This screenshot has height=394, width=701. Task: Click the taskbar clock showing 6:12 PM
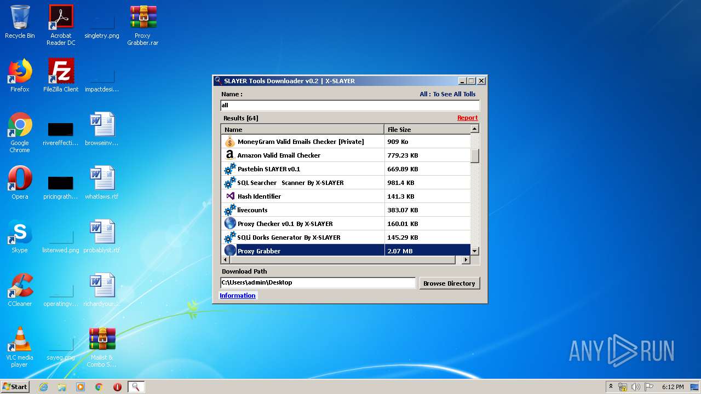[x=673, y=387]
